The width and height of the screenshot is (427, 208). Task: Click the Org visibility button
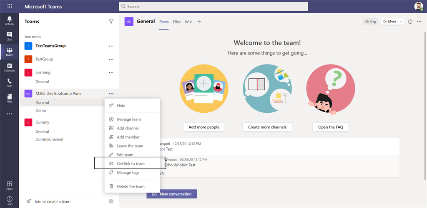click(x=370, y=22)
